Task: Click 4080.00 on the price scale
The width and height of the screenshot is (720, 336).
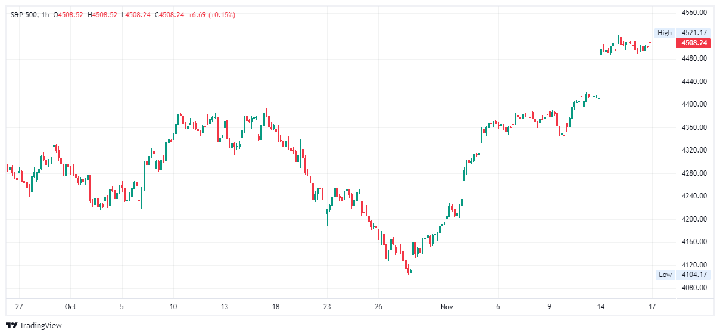Action: [x=694, y=288]
